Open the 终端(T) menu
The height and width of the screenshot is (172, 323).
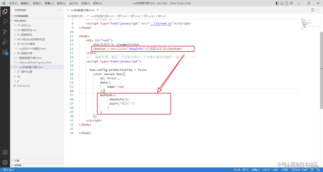tap(86, 3)
